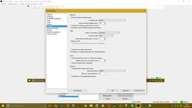Enable Deaktiviere Kodierung während der Vorschau

pyautogui.click(x=72, y=25)
